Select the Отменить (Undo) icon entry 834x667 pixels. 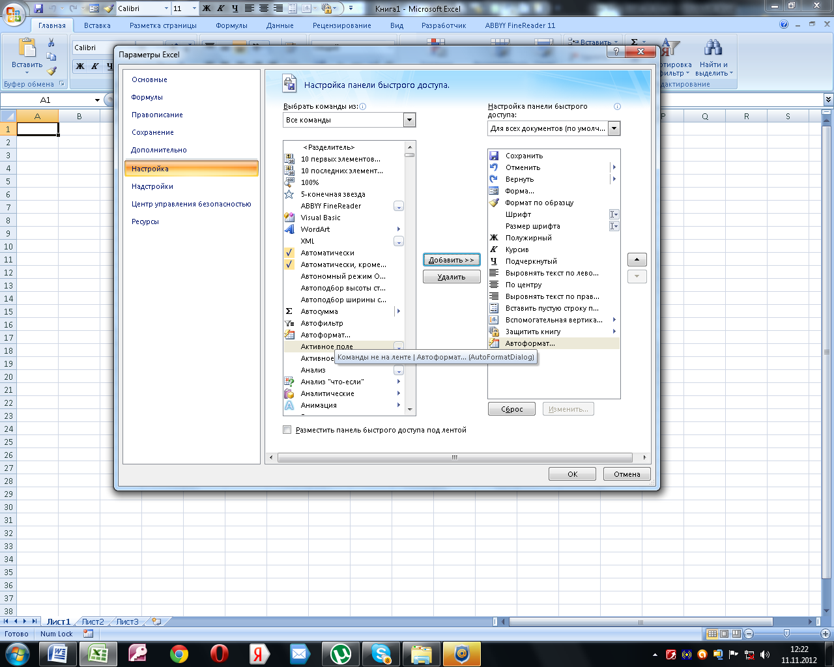point(494,167)
